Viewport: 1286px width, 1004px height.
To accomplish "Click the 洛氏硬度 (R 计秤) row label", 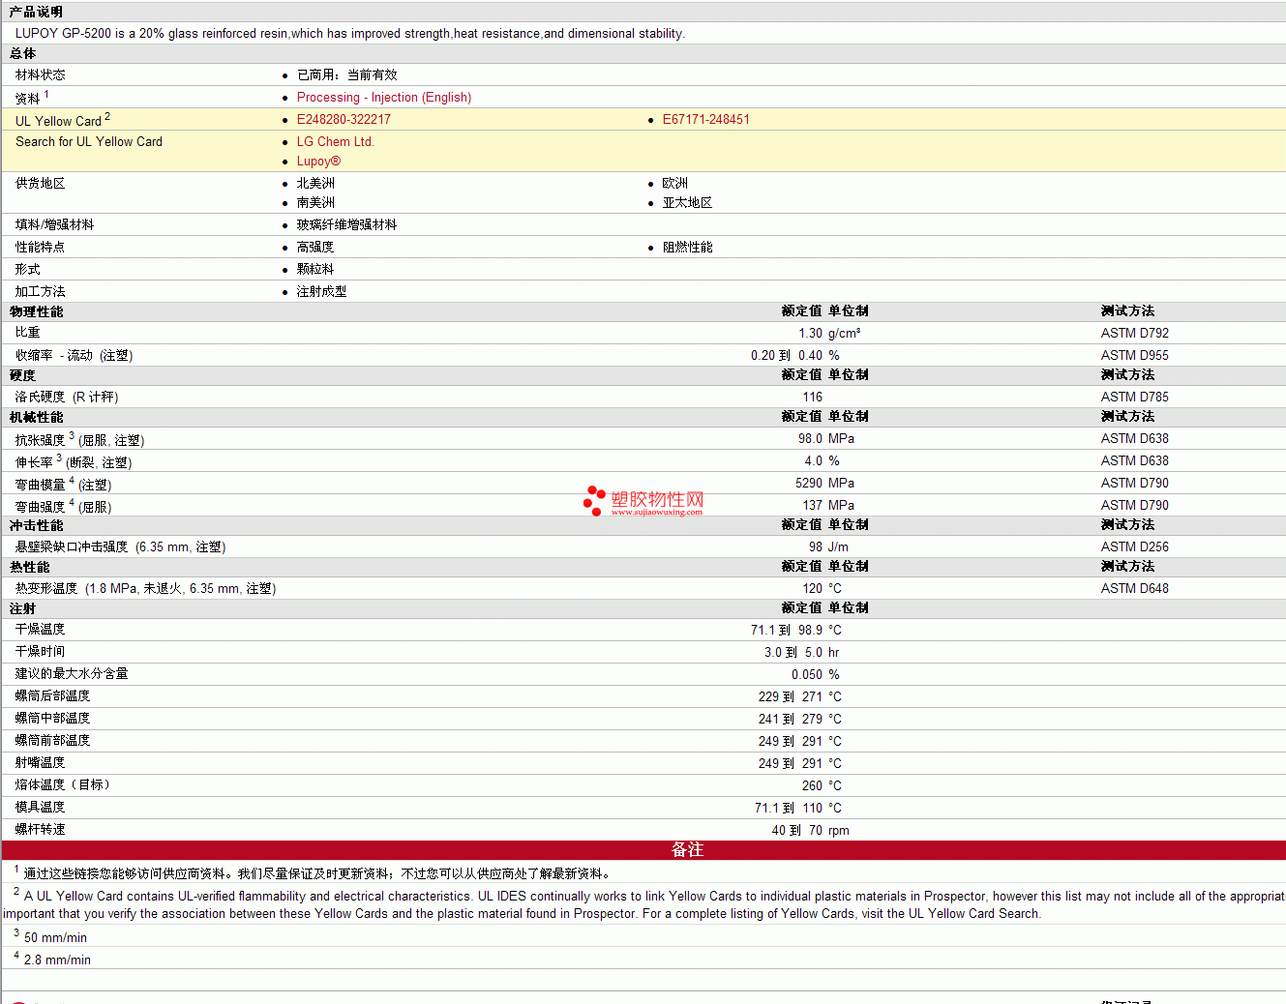I will coord(67,398).
